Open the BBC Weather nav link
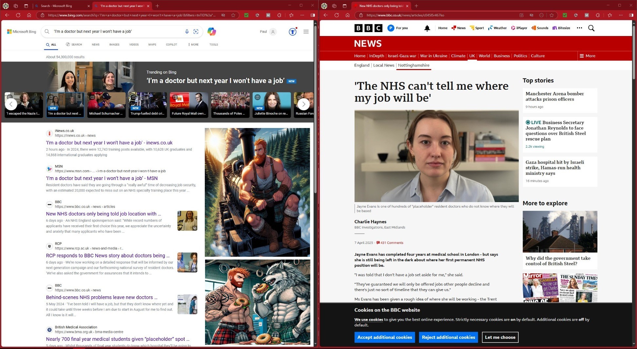Screen dimensions: 637x349 pos(497,28)
